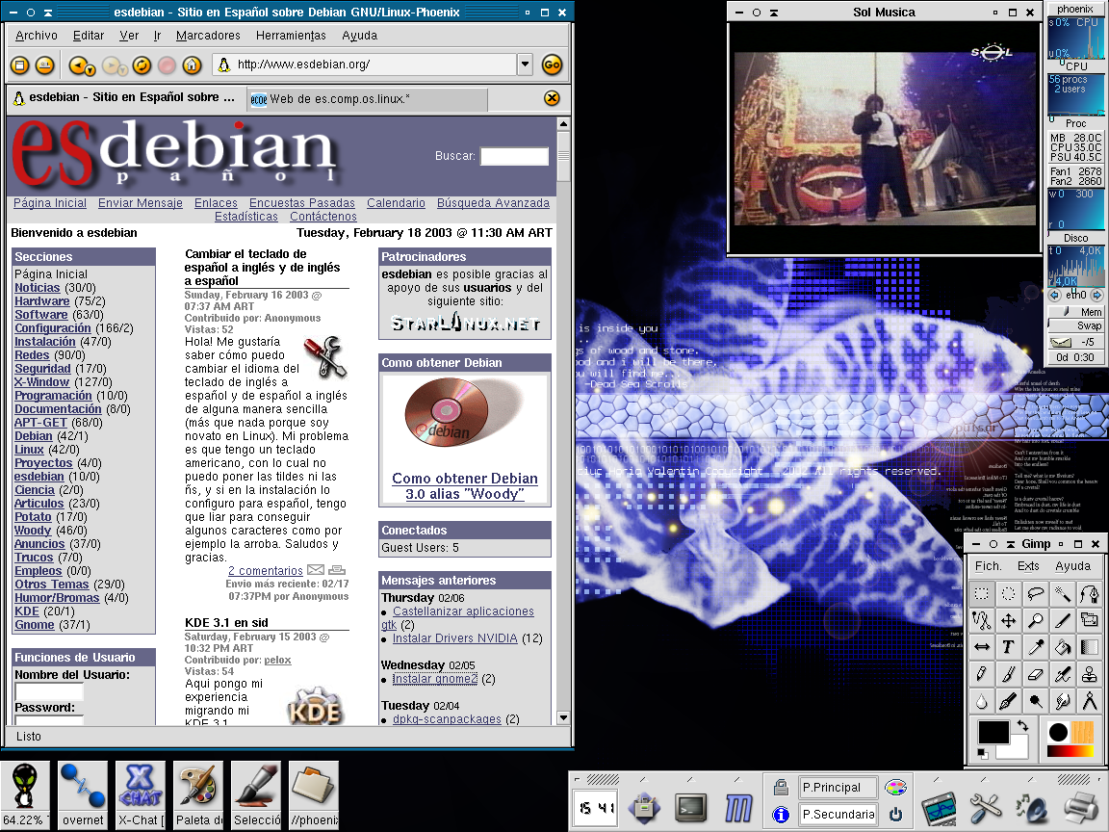
Task: Click the browser Home button
Action: click(192, 65)
